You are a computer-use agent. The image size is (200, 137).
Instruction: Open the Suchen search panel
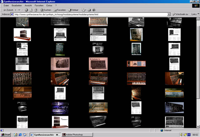46,10
